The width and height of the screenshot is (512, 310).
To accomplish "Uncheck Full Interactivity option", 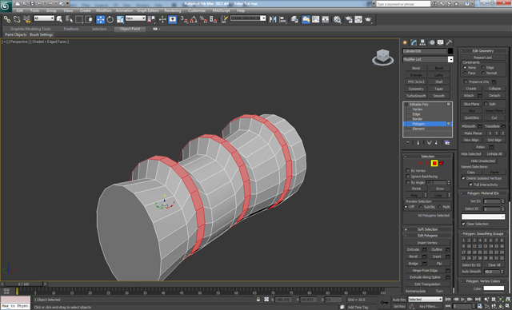I will (x=470, y=185).
